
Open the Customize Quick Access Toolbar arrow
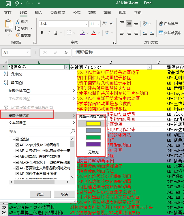(39, 3)
